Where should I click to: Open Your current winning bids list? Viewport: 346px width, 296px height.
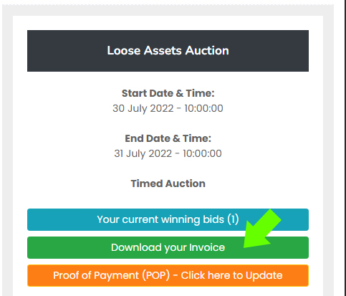point(168,219)
